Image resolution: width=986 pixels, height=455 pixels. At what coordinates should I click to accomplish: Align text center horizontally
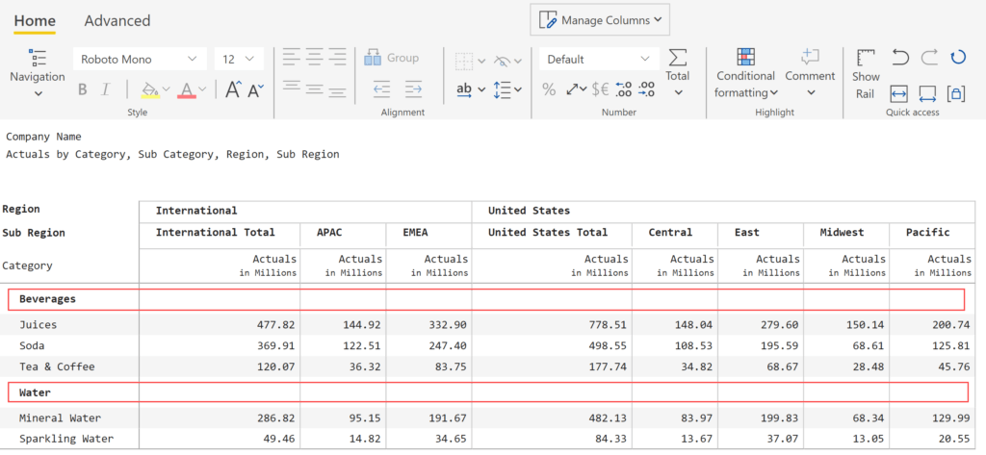[x=314, y=57]
